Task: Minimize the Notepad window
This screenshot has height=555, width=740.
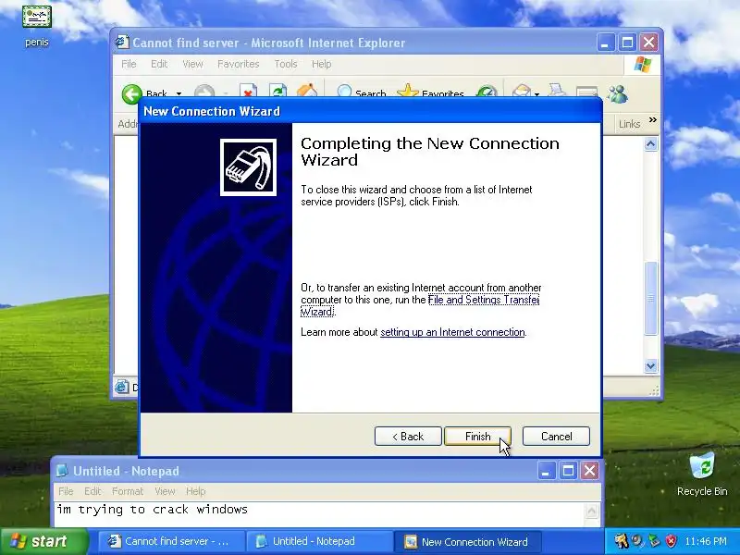Action: coord(546,470)
